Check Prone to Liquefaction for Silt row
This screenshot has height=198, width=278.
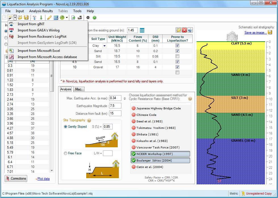click(x=177, y=56)
